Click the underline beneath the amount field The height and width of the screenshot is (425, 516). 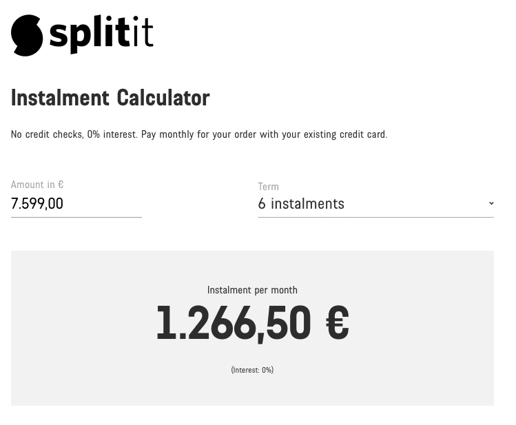click(x=76, y=217)
